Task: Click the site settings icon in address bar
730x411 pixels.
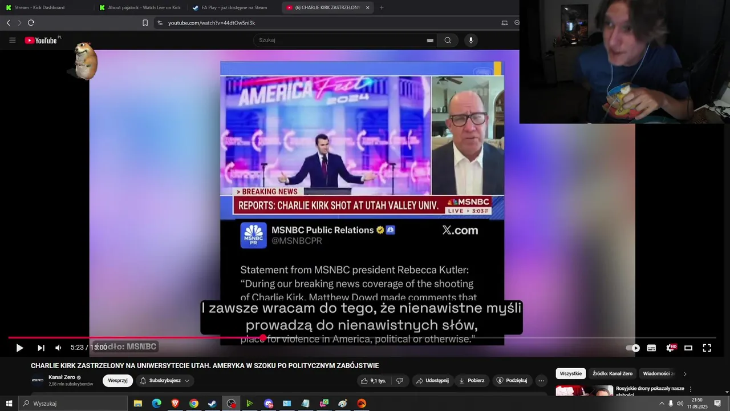Action: tap(160, 23)
